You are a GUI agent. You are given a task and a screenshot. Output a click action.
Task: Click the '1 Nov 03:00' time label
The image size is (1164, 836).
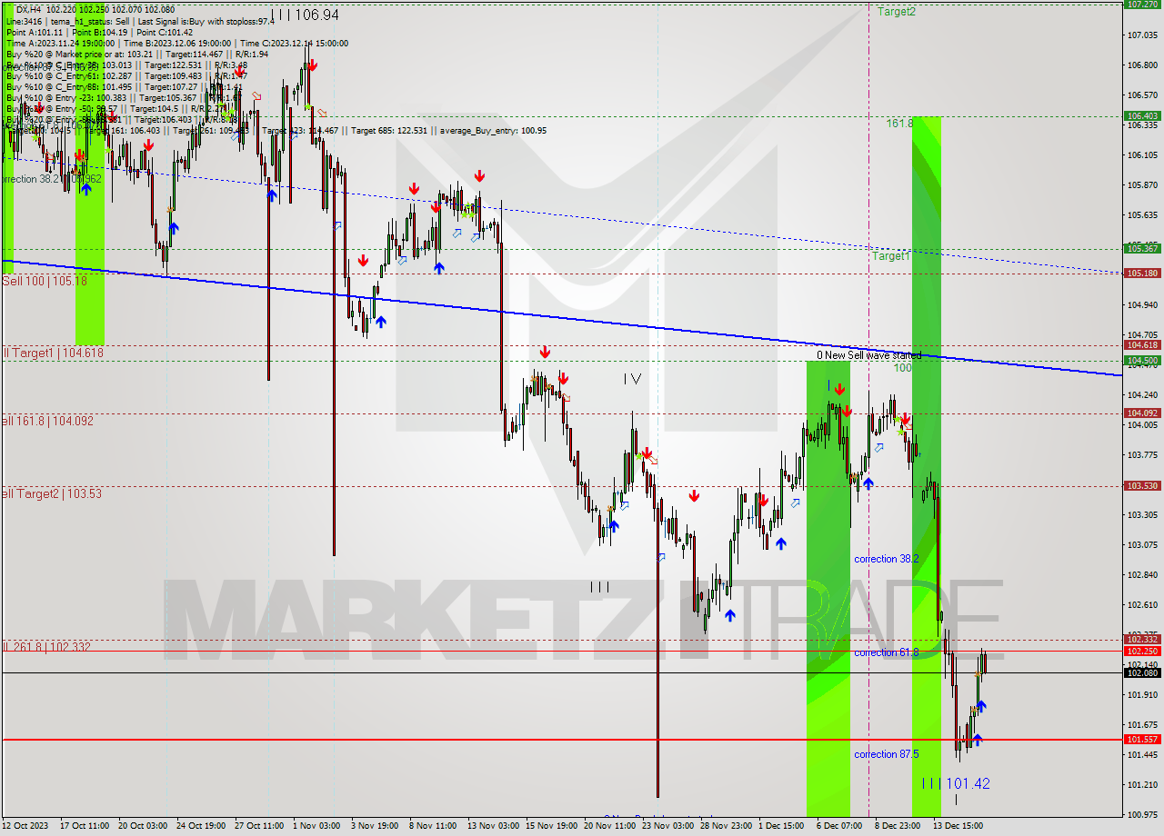[x=316, y=826]
